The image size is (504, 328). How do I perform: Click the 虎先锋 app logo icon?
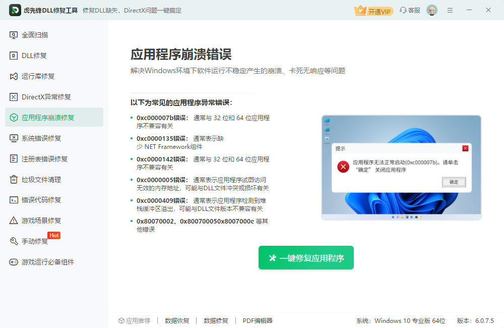(15, 10)
